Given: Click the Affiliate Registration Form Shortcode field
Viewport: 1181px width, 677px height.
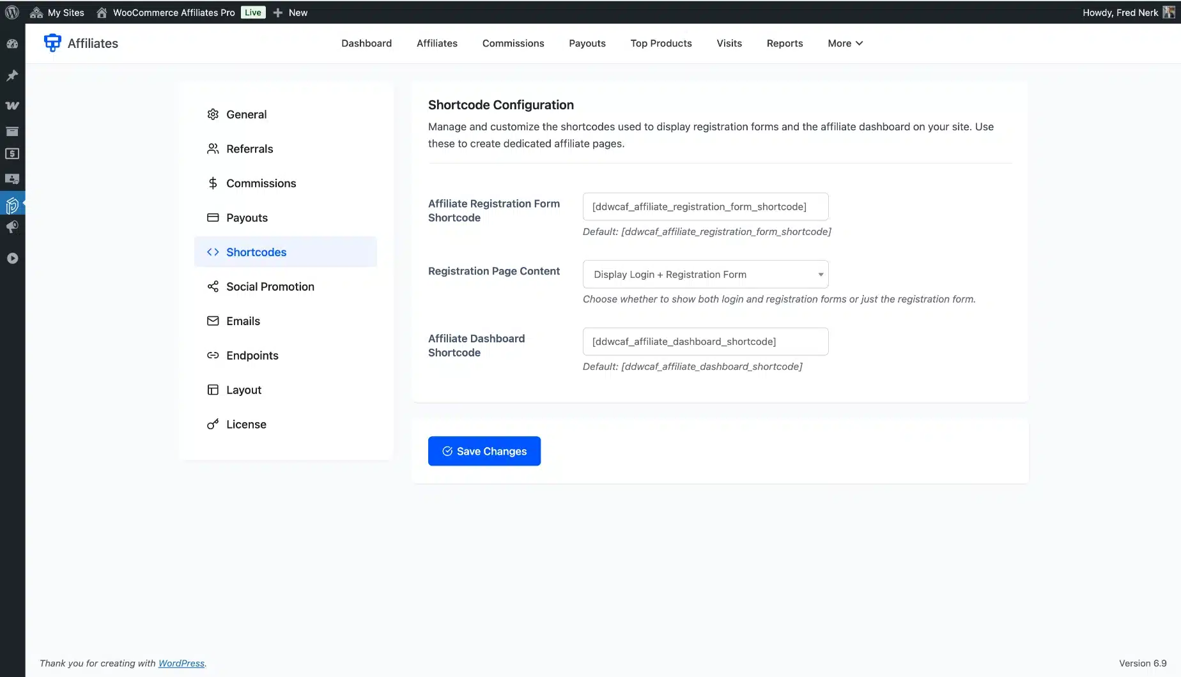Looking at the screenshot, I should click(x=705, y=207).
